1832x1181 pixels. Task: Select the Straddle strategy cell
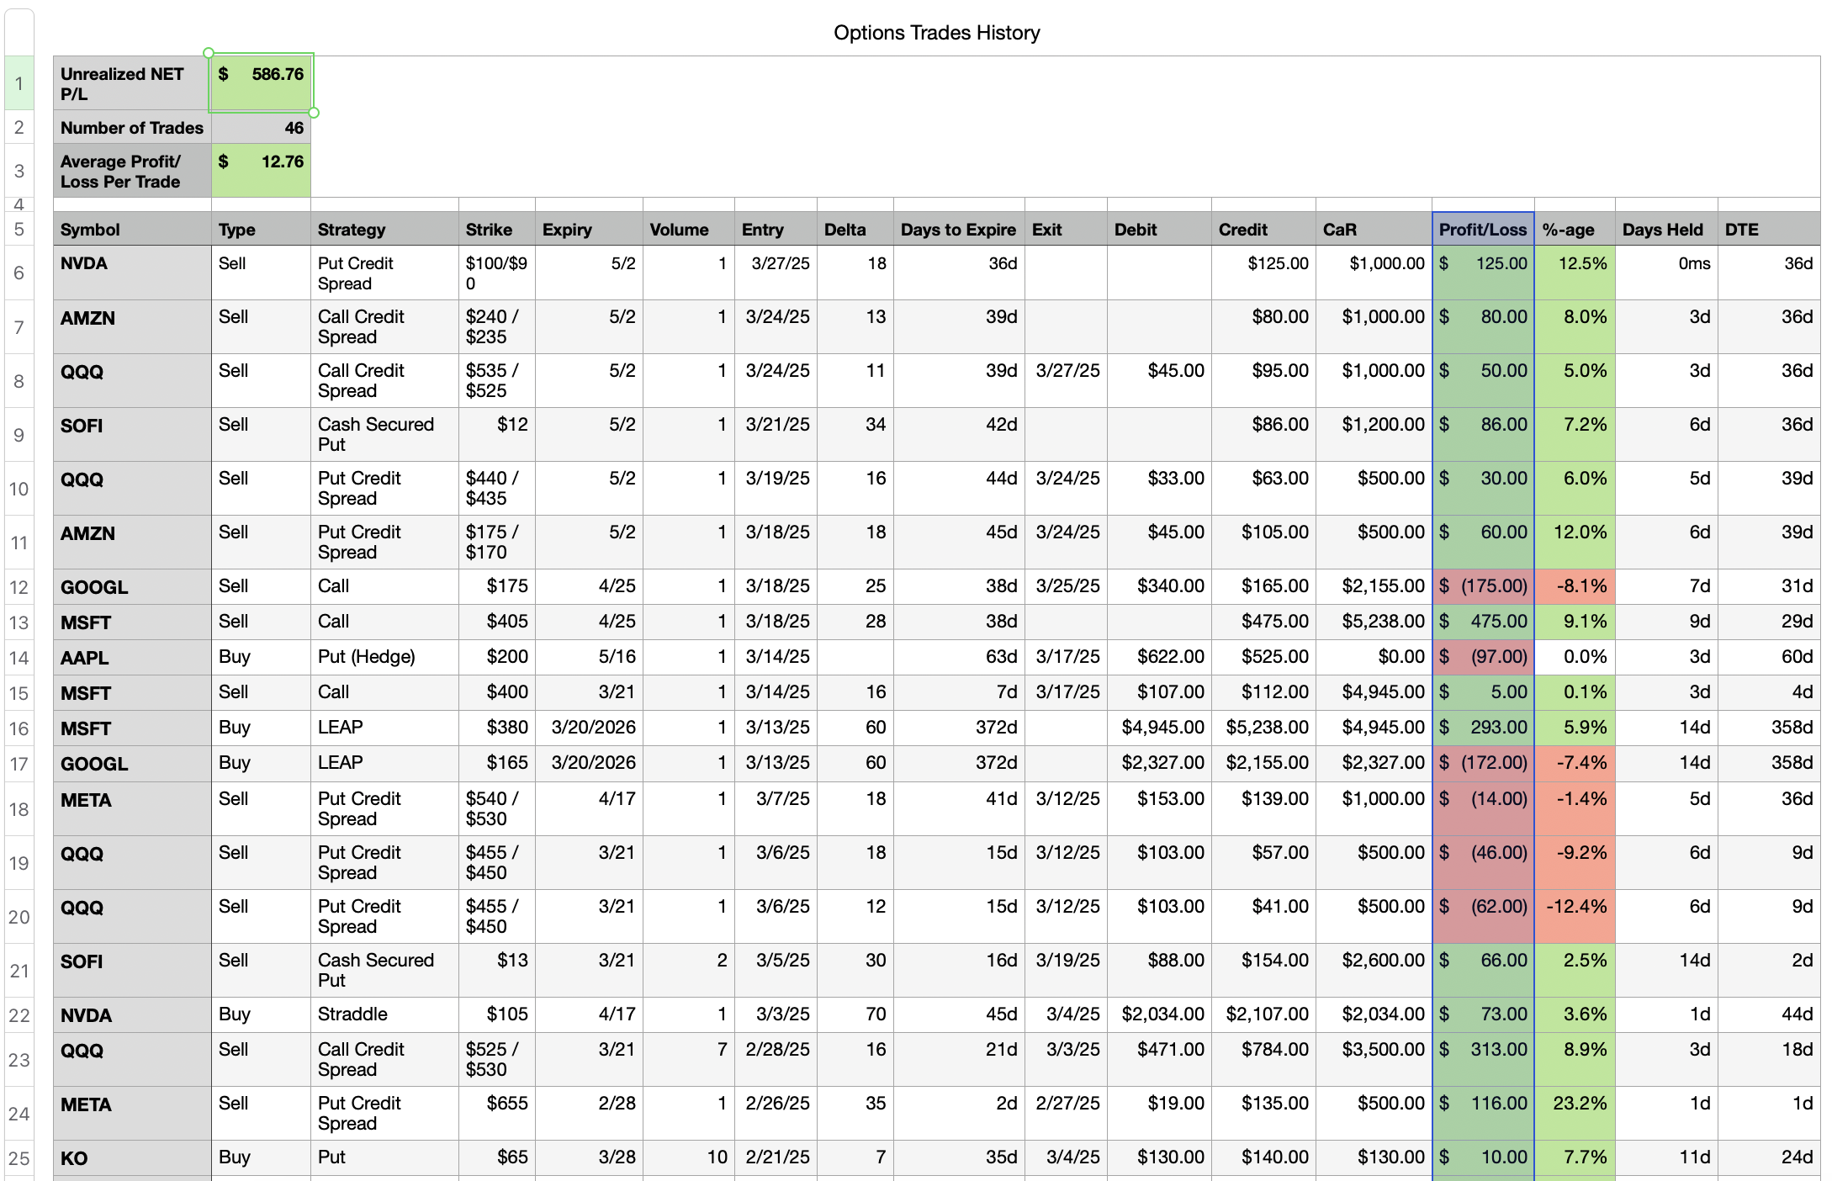(x=384, y=1014)
